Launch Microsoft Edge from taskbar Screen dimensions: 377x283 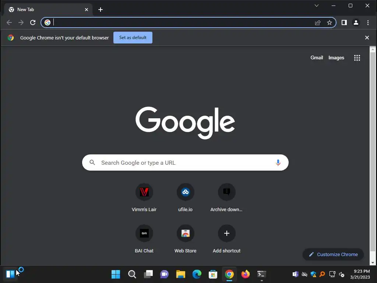point(197,274)
